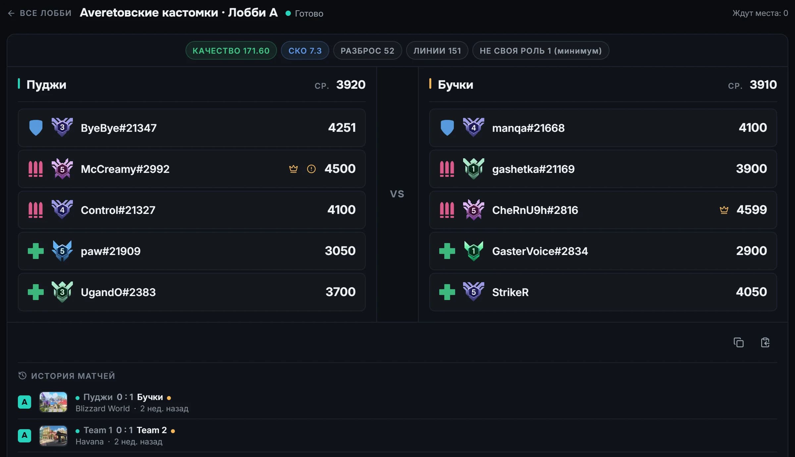Click the 4599 rating of CheRnU9h#2816
This screenshot has width=795, height=457.
[752, 210]
